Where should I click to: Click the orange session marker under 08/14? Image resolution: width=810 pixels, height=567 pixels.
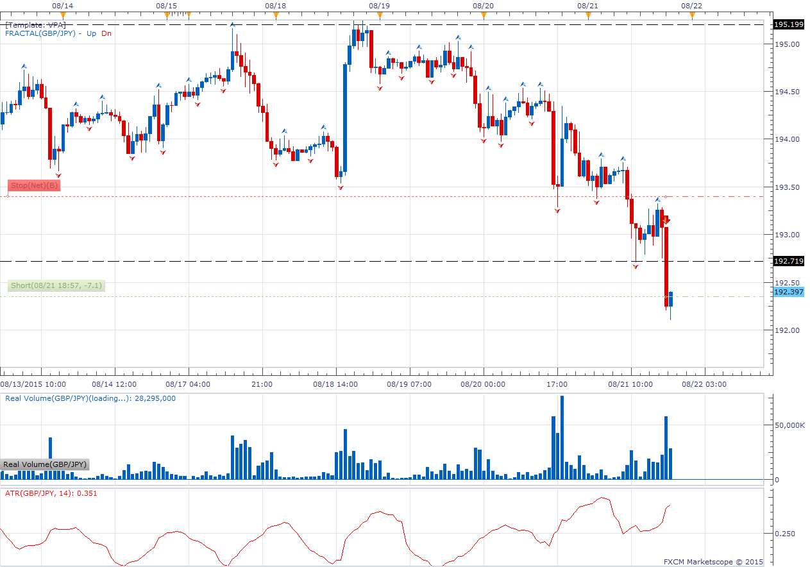pos(63,14)
